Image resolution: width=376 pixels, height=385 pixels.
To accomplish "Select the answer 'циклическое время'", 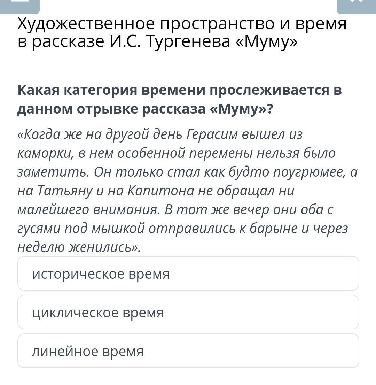I will 188,312.
